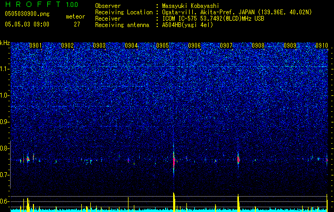Click the 0906 time marker
The width and height of the screenshot is (334, 212).
click(x=194, y=46)
